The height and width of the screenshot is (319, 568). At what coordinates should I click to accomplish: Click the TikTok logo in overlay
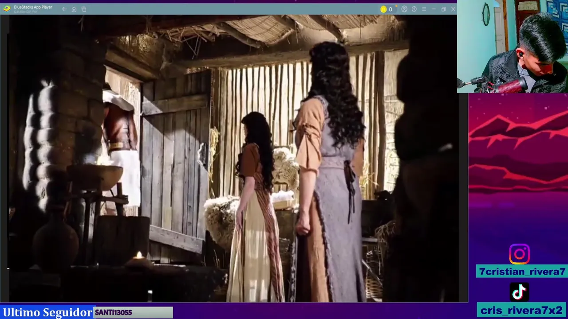coord(519,292)
